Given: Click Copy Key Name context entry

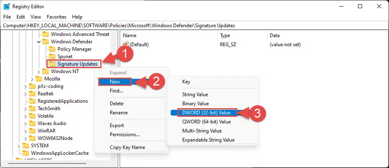Looking at the screenshot, I should click(127, 147).
